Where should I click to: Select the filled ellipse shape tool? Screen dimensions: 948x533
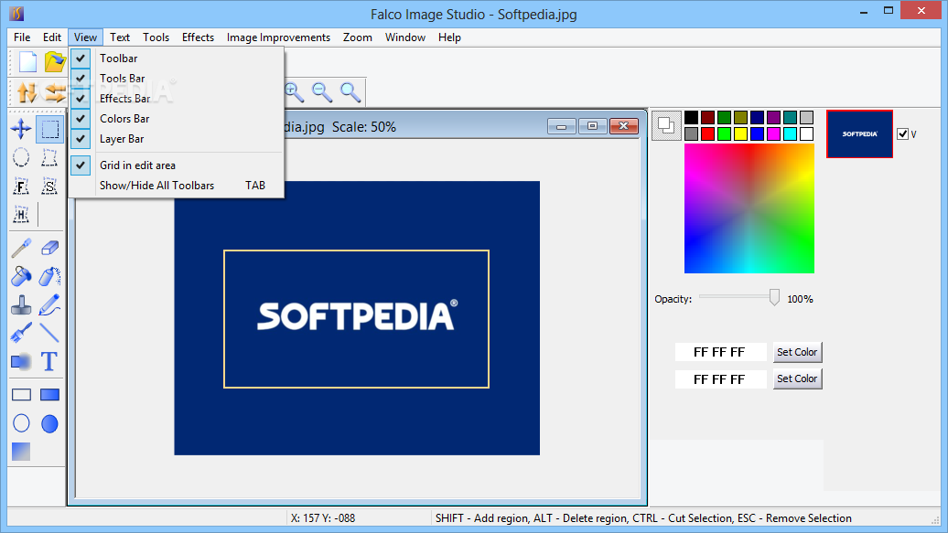click(49, 423)
